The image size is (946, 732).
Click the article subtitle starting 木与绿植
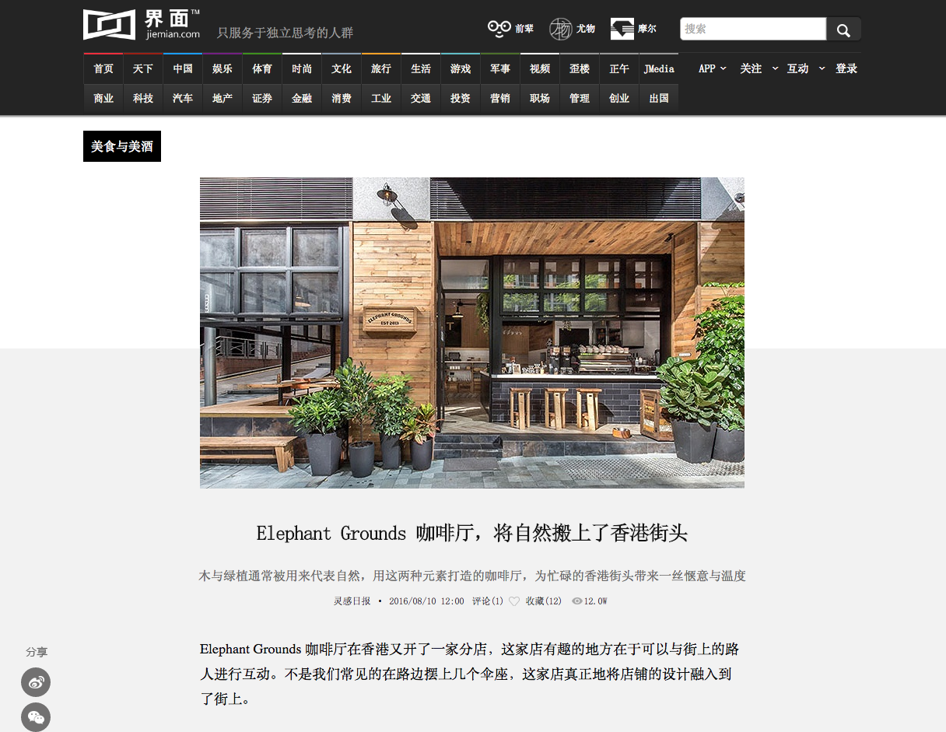[x=472, y=576]
